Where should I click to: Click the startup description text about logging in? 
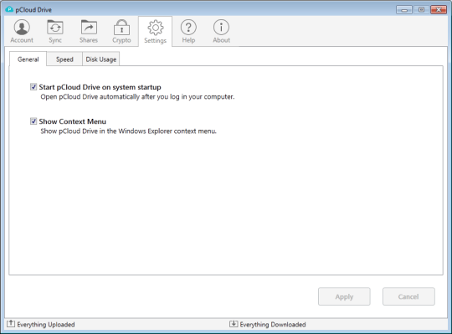click(x=137, y=97)
